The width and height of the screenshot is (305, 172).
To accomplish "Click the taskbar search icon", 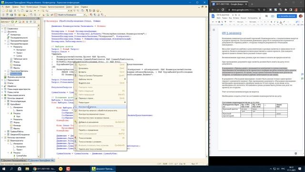I will 11,169.
